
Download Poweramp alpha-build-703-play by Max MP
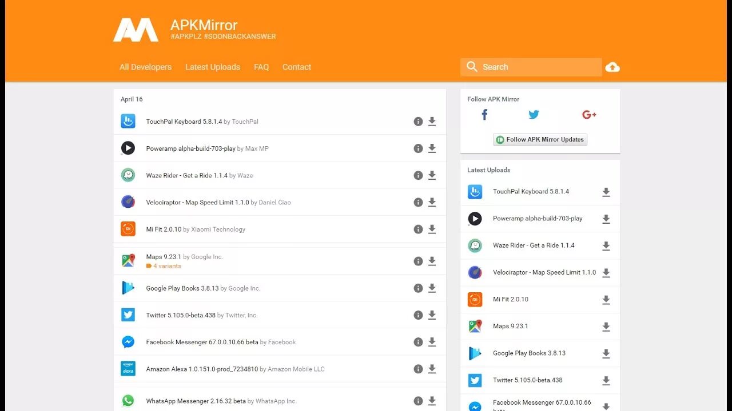tap(432, 148)
